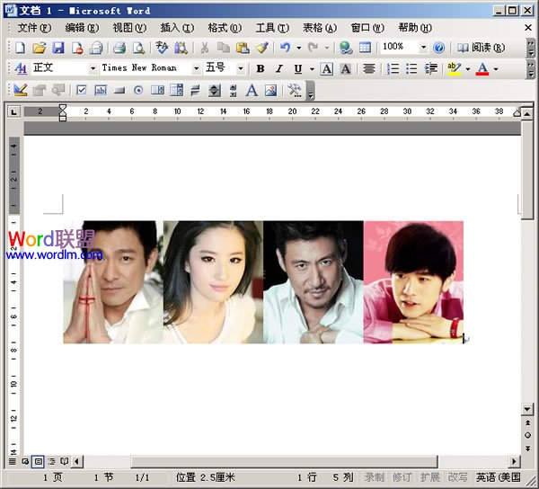The height and width of the screenshot is (489, 539).
Task: Expand the Times New Roman font dropdown
Action: (197, 68)
